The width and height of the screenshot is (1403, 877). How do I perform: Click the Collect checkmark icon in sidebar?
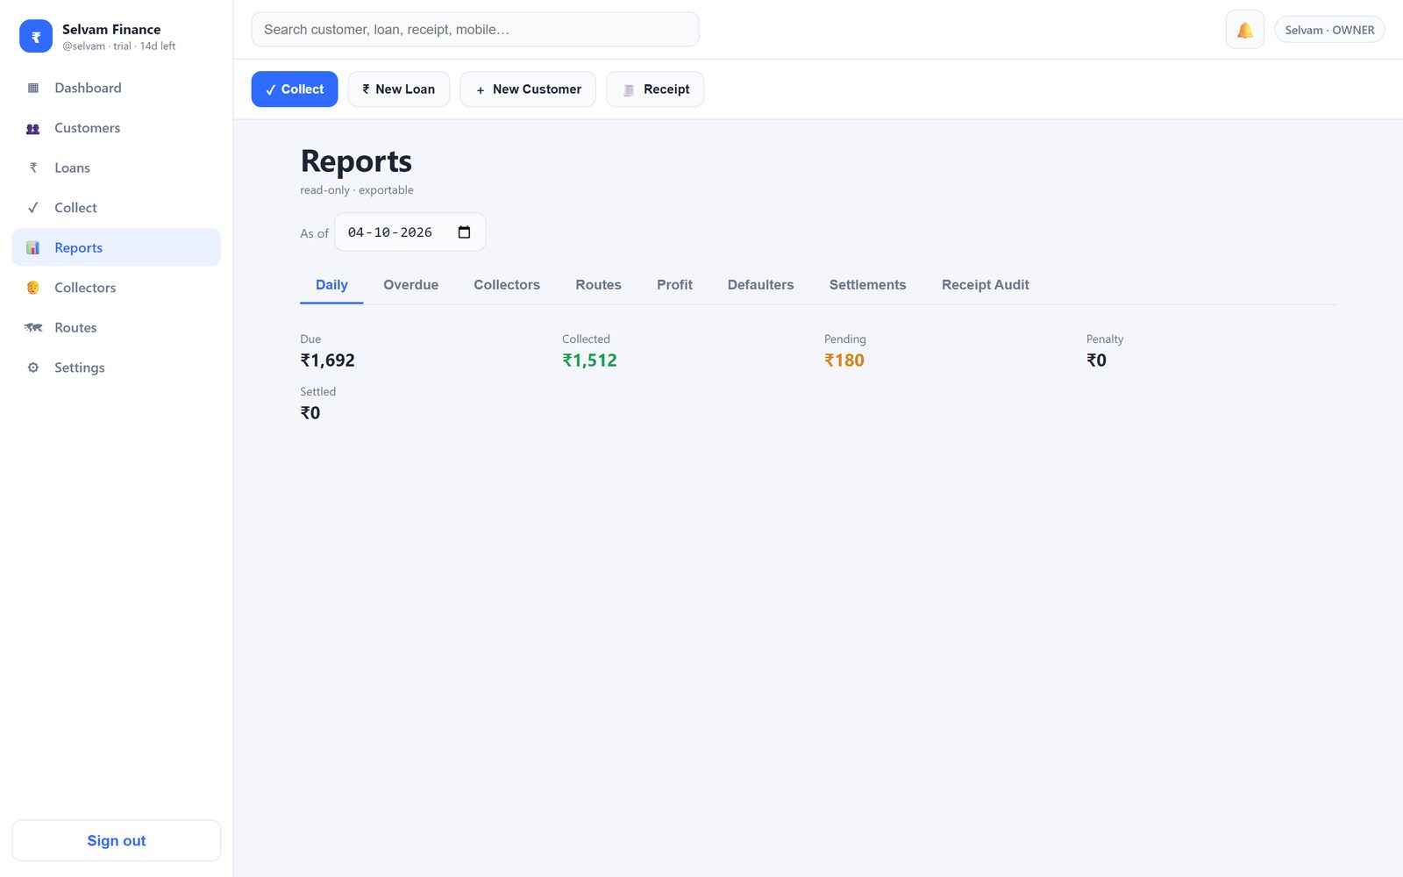(33, 208)
